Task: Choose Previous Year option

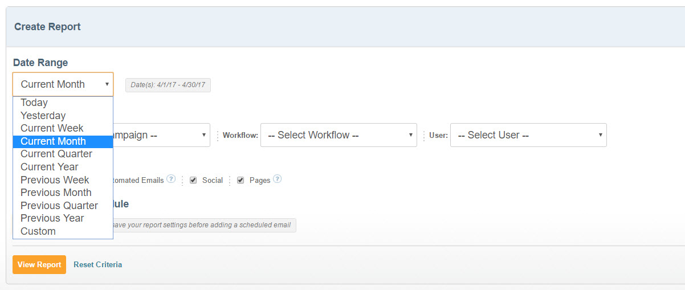Action: tap(63, 218)
